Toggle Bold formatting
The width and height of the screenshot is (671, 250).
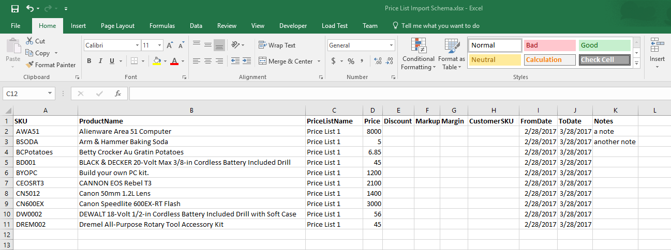pos(89,61)
